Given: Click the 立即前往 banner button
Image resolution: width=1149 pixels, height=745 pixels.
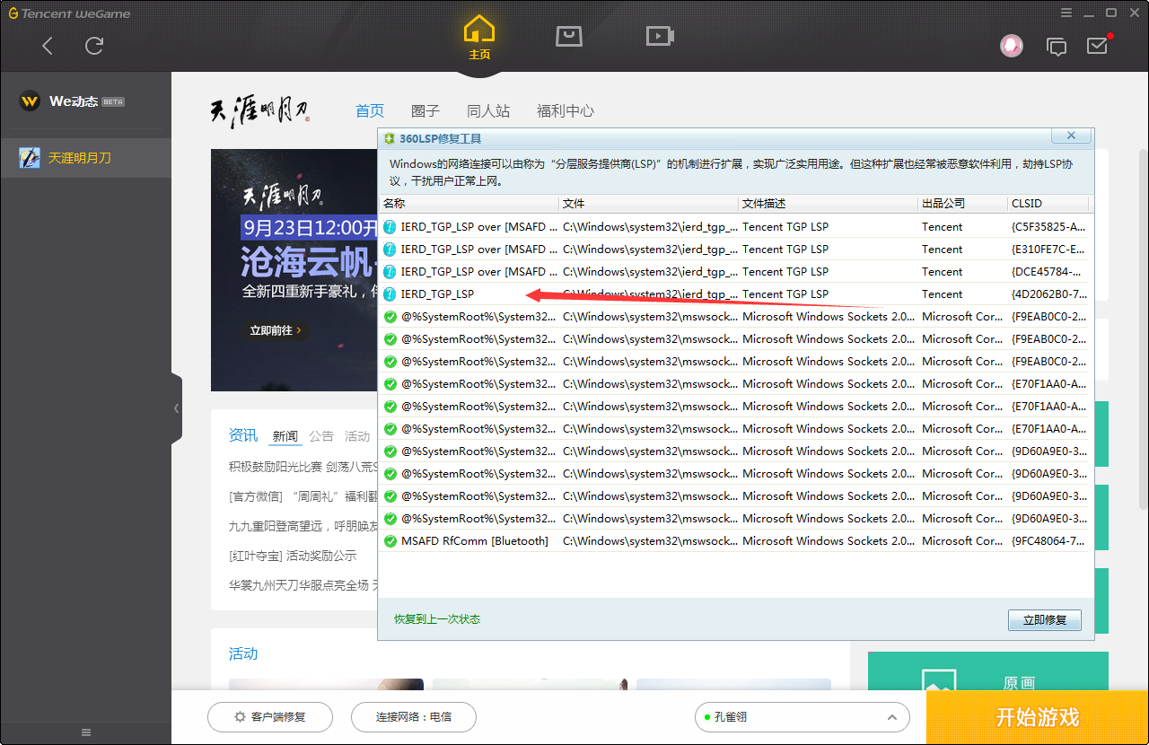Looking at the screenshot, I should click(276, 330).
